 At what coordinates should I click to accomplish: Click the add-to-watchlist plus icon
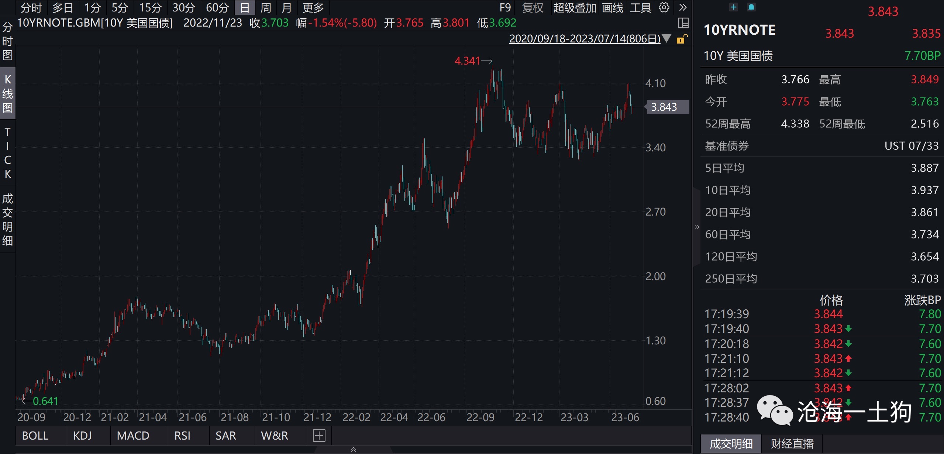[x=734, y=7]
